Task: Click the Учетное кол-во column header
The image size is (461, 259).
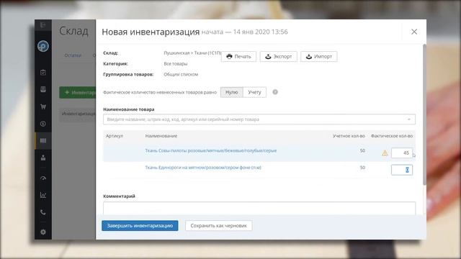Action: point(349,136)
